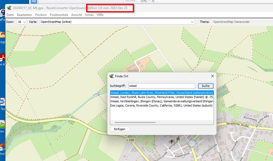Click the mail envelope icon at top
The height and width of the screenshot is (161, 273).
tap(34, 1)
